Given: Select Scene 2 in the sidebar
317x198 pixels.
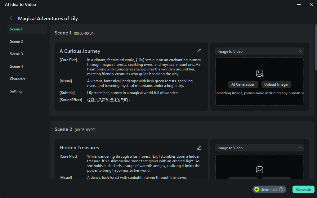Looking at the screenshot, I should tap(16, 42).
